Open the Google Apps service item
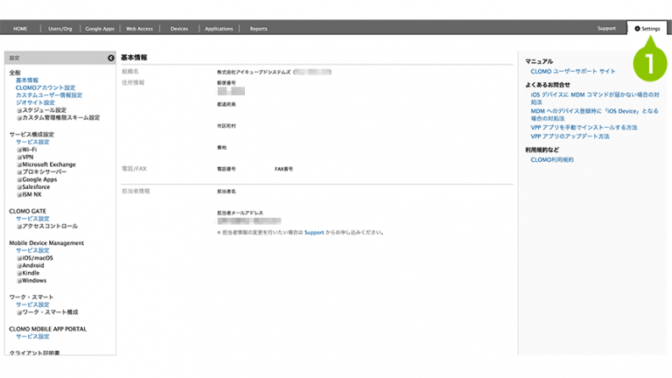Screen dimensions: 672x378 [38, 179]
